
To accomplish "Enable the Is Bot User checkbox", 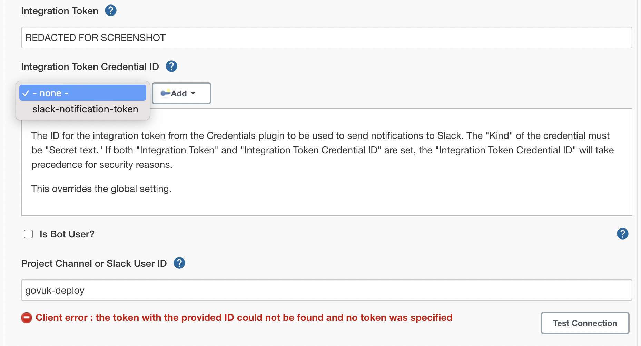I will point(28,234).
